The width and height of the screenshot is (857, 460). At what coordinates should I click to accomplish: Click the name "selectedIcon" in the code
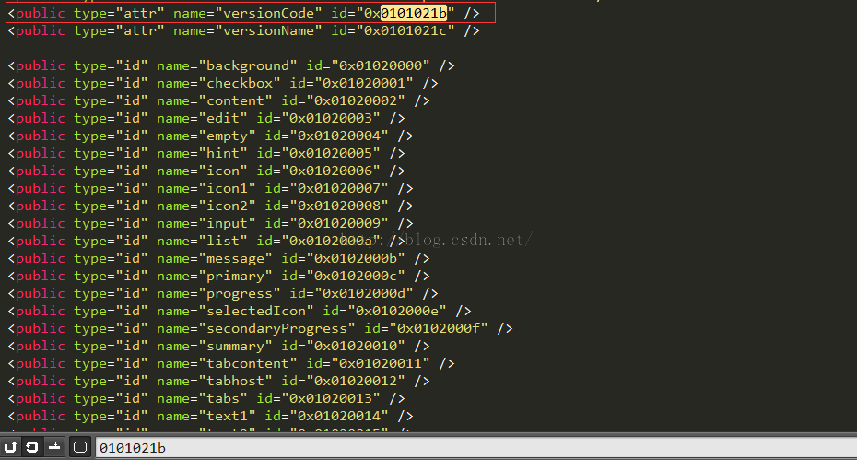coord(256,311)
